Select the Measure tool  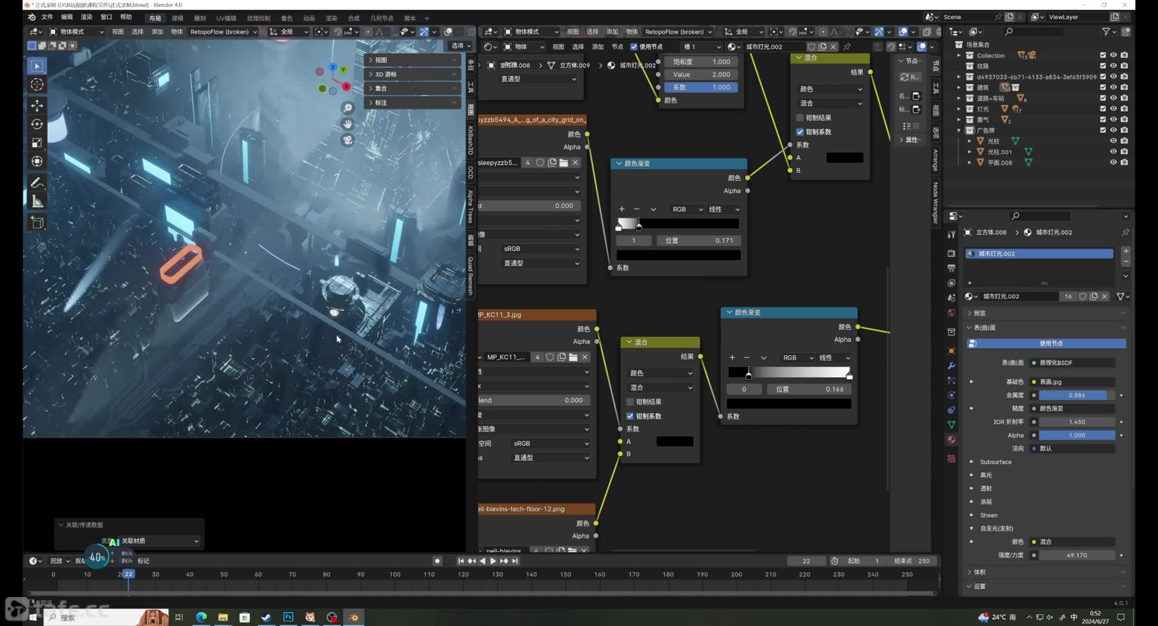pyautogui.click(x=37, y=201)
